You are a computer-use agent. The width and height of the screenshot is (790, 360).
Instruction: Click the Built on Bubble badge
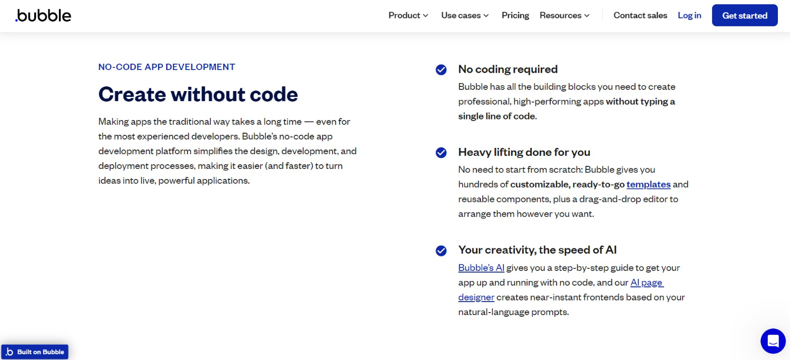[35, 352]
